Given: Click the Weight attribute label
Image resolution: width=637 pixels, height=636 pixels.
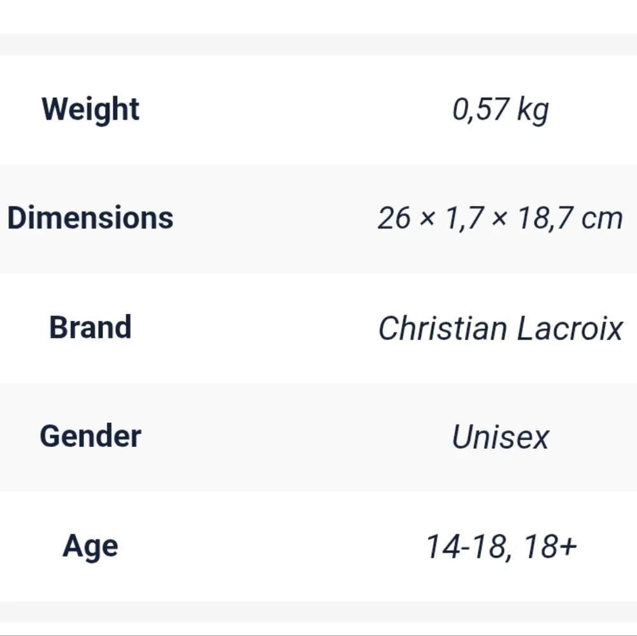Looking at the screenshot, I should pyautogui.click(x=90, y=110).
